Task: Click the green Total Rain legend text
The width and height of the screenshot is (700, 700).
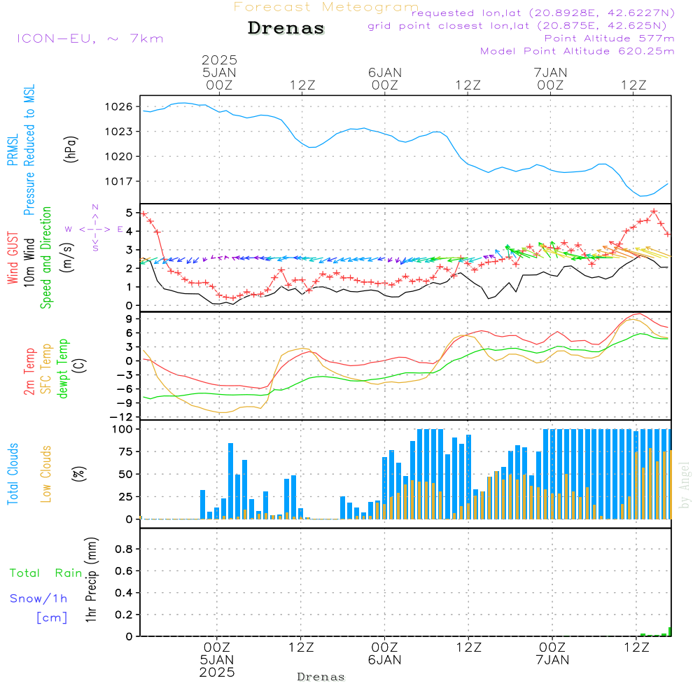Action: 45,573
